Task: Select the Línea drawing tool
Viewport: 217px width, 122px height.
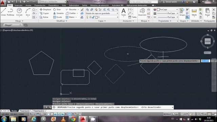Action: 3,12
